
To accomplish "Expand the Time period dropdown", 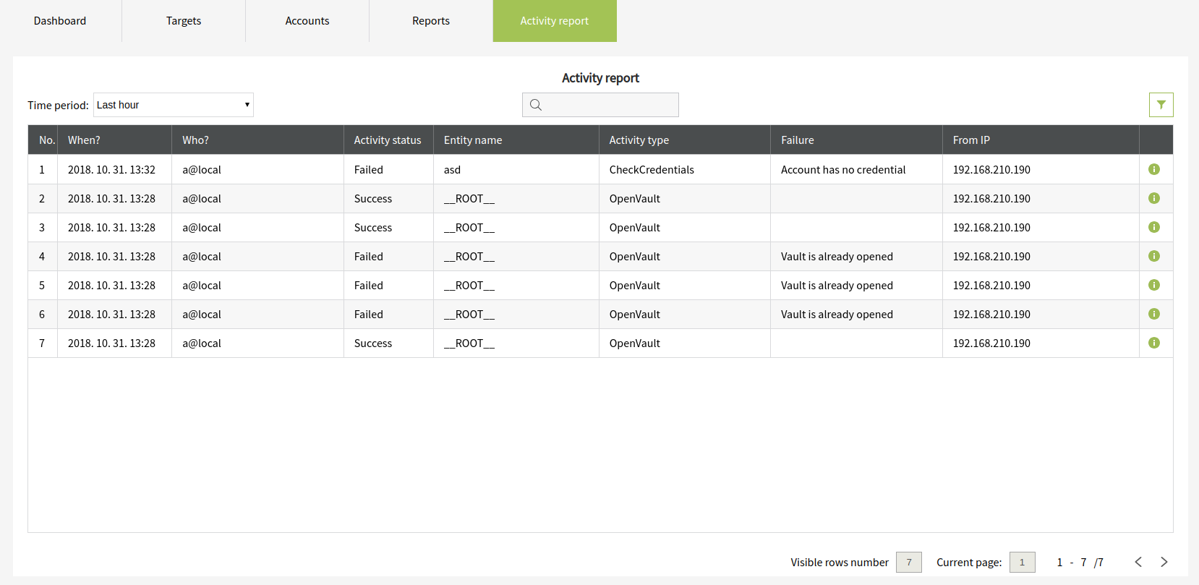I will 174,105.
